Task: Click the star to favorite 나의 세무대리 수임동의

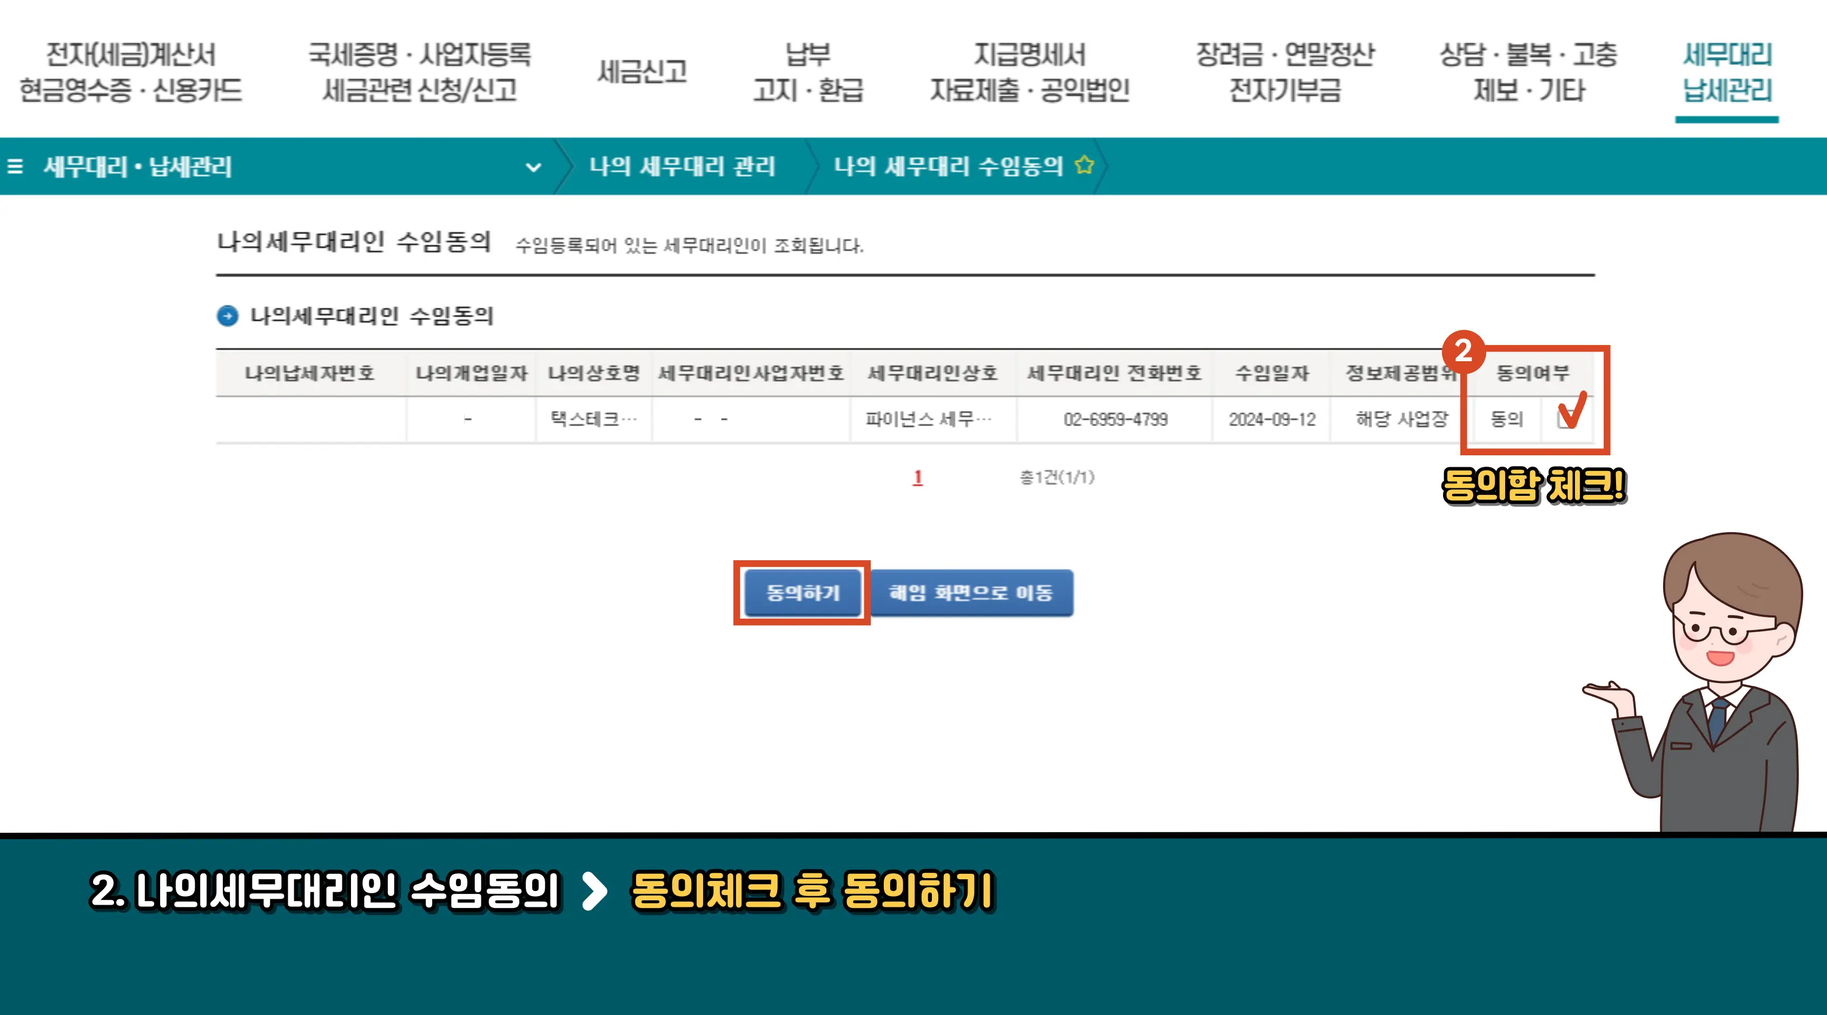Action: click(x=1084, y=164)
